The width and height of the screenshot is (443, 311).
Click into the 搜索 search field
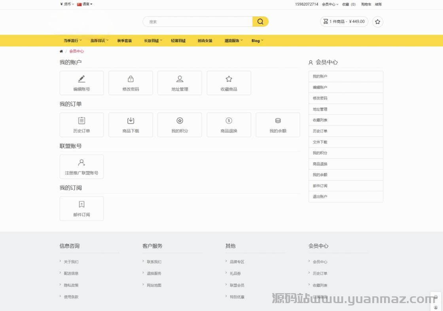[x=198, y=22]
